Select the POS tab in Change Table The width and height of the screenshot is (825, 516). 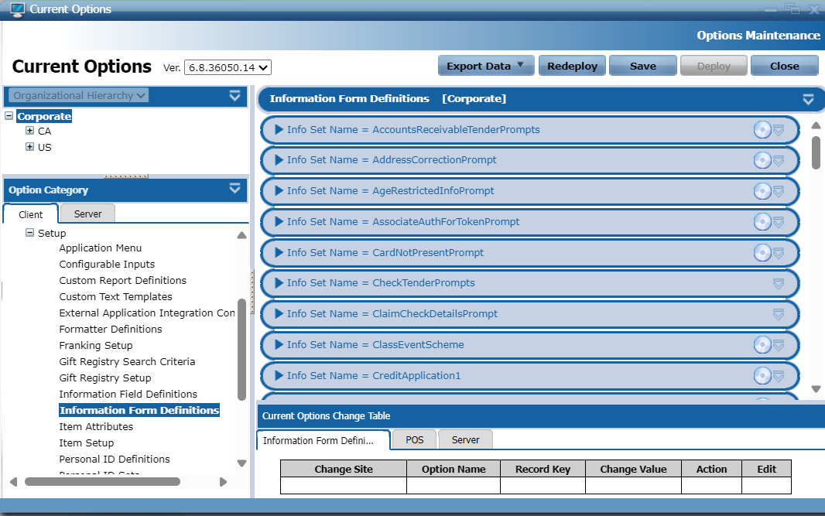tap(414, 439)
